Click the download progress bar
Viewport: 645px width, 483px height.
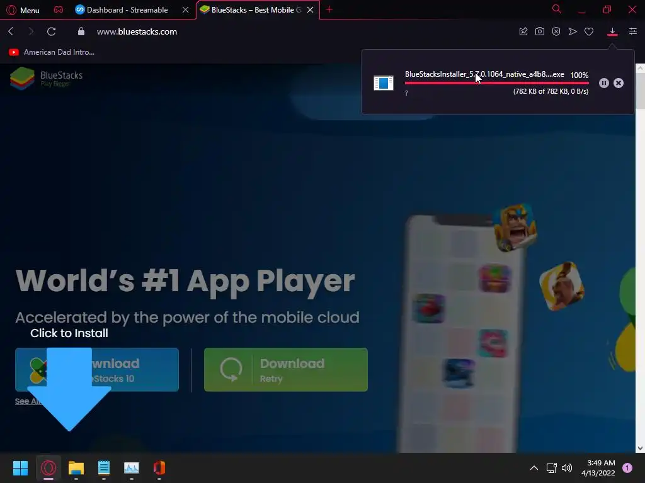tap(496, 83)
